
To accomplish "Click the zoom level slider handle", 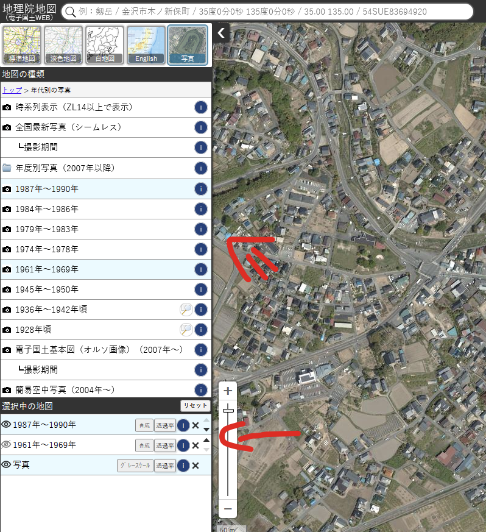I will click(228, 411).
